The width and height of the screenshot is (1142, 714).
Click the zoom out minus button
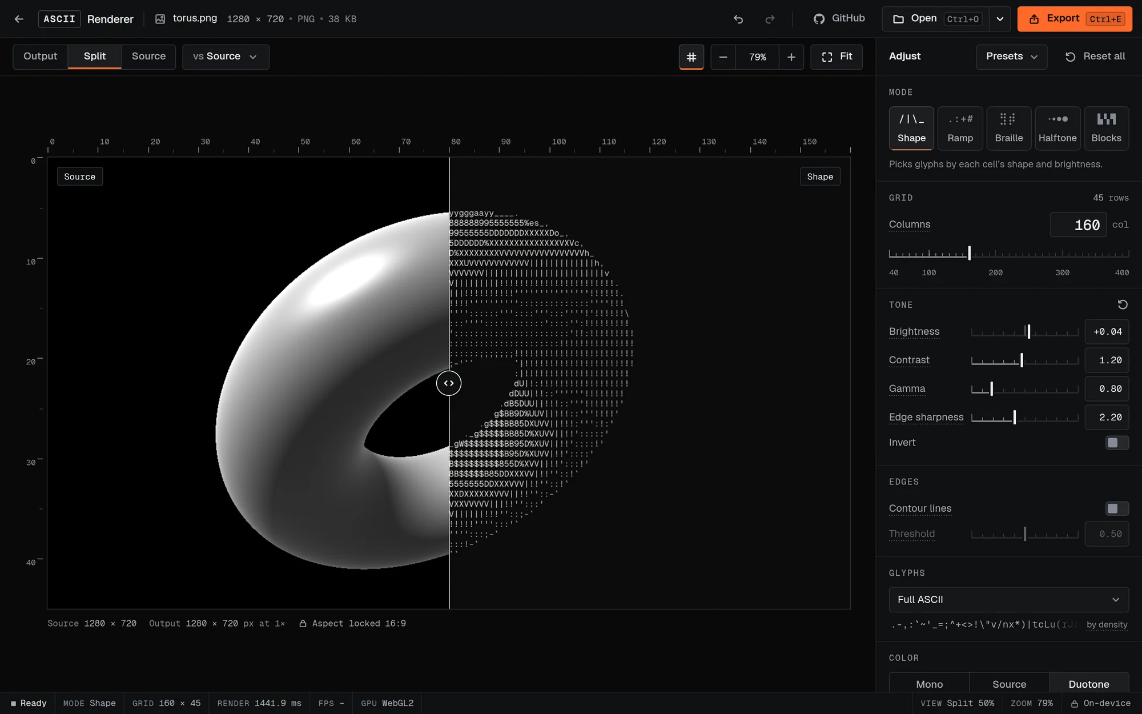point(723,57)
